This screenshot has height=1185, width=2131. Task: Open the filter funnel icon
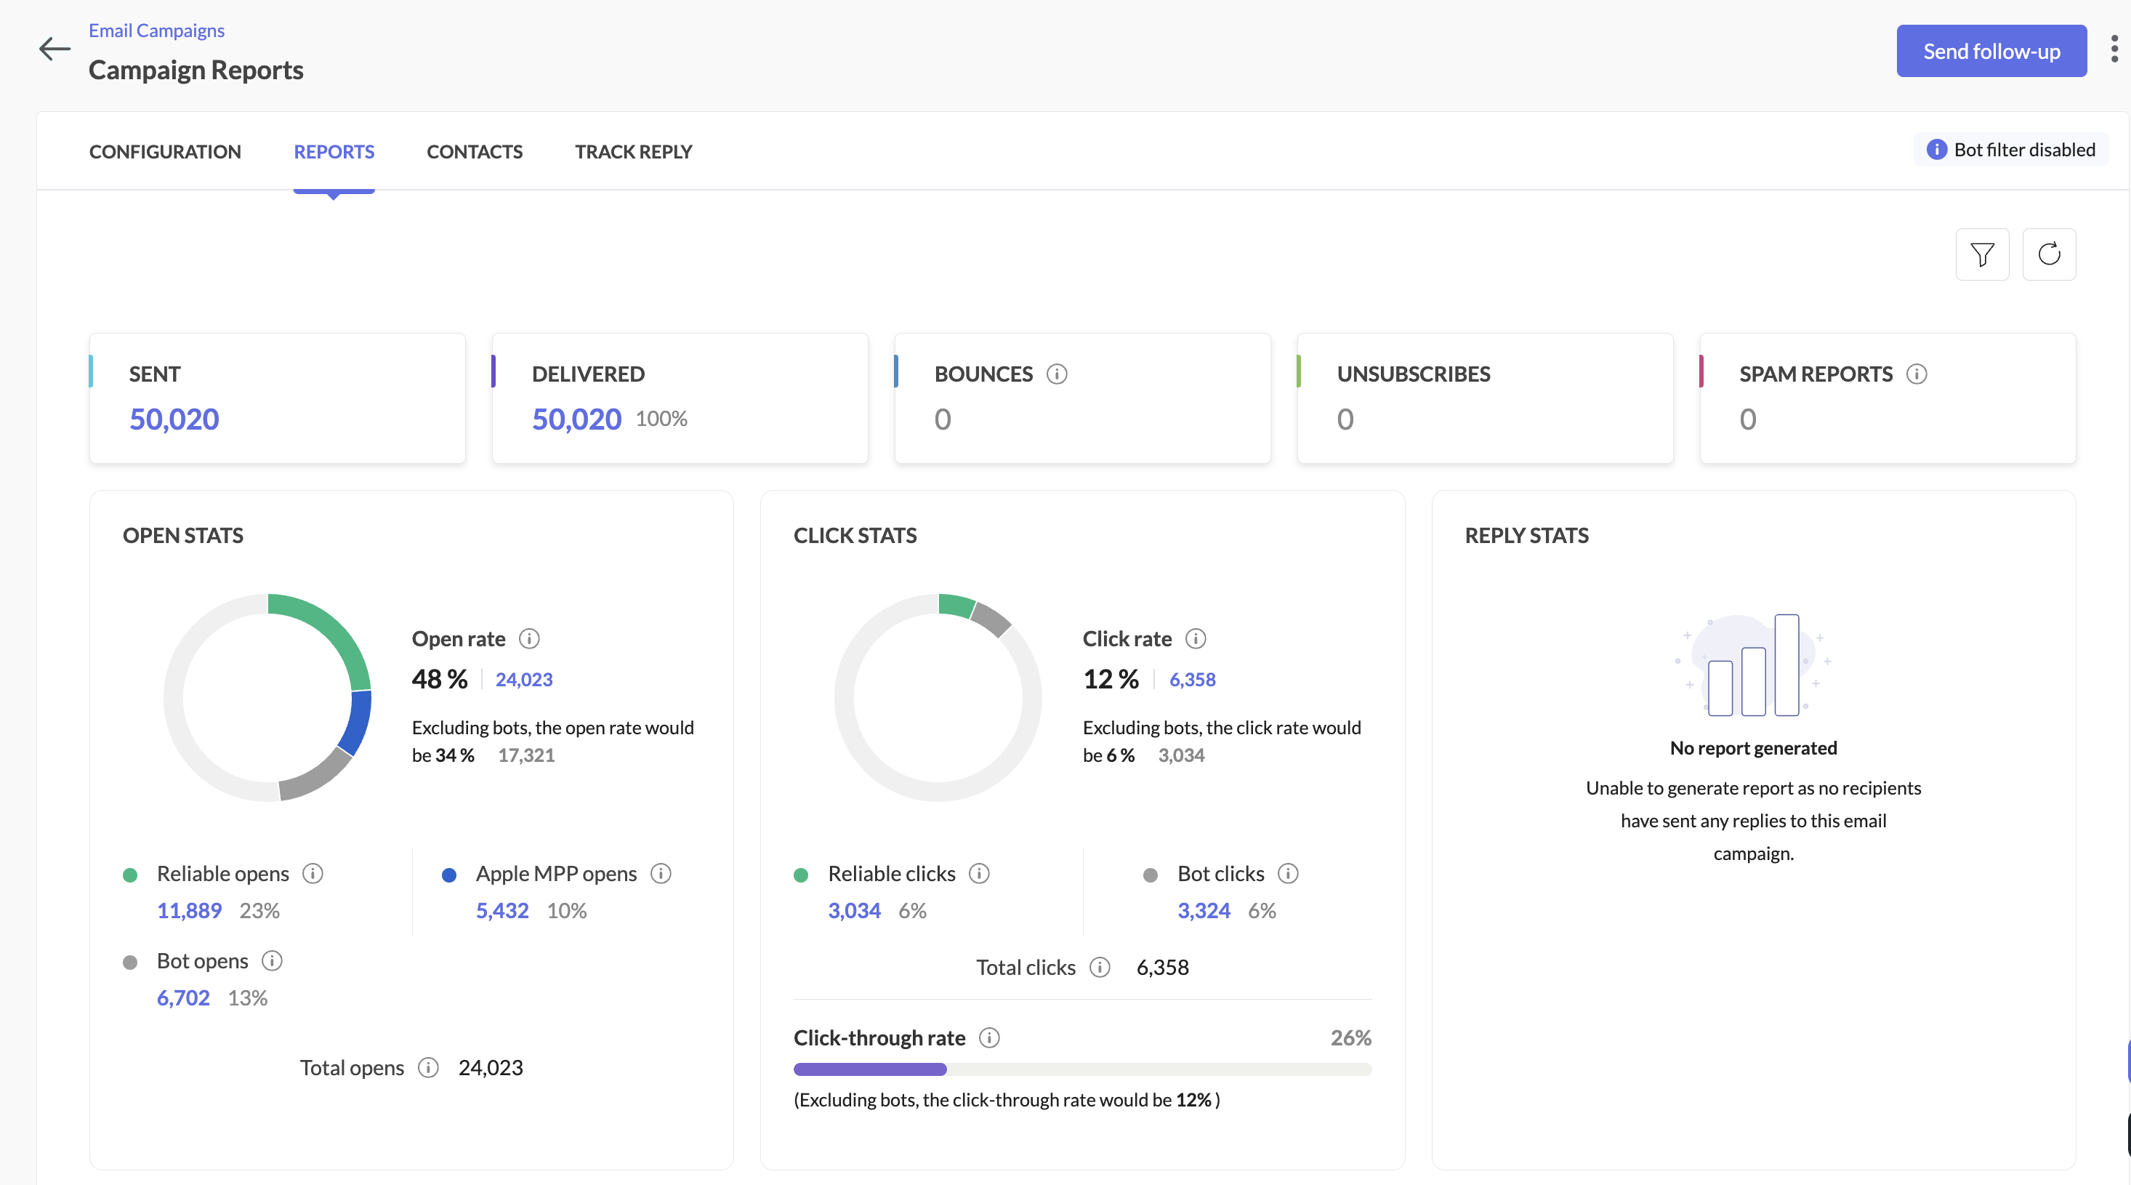(x=1981, y=254)
